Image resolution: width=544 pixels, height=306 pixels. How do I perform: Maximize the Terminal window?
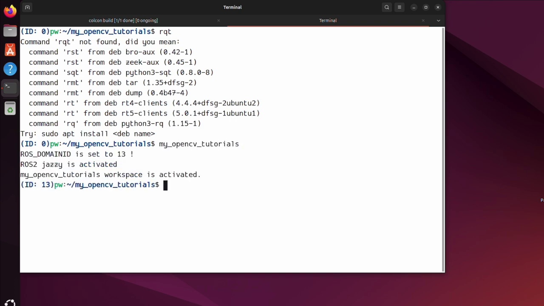(426, 7)
